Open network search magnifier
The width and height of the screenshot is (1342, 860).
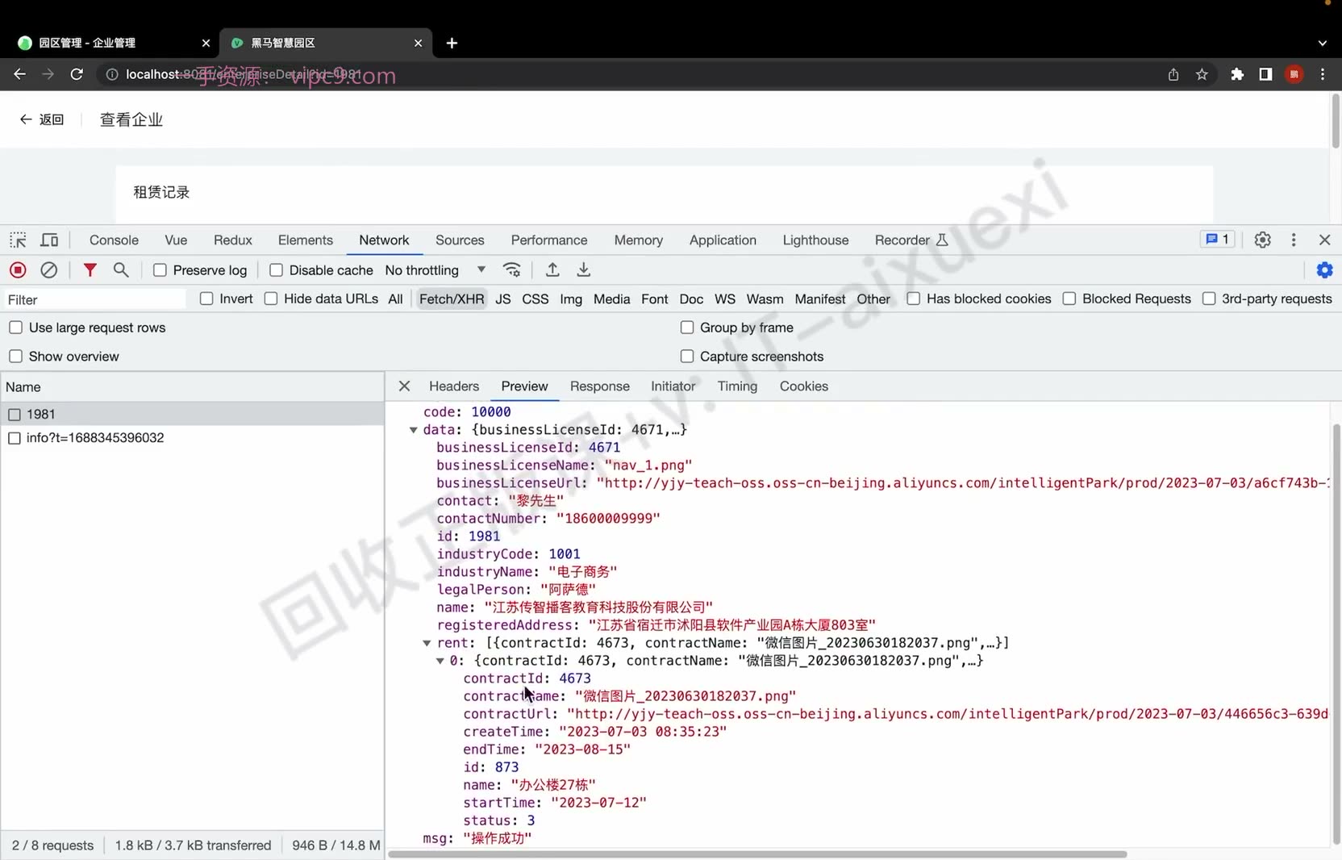pyautogui.click(x=121, y=270)
